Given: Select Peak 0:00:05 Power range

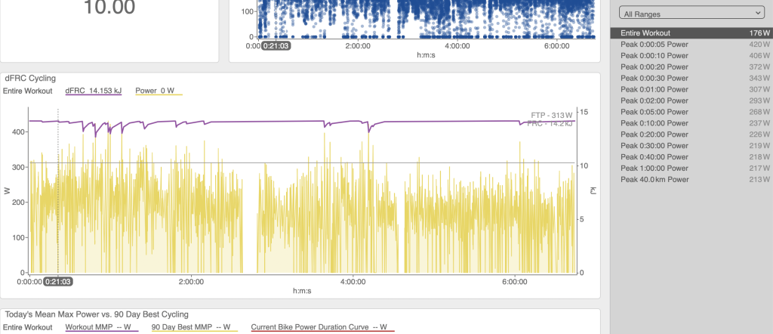Looking at the screenshot, I should [x=691, y=45].
